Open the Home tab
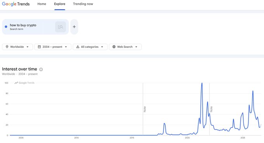Screen dimensions: 264x143 click(42, 4)
